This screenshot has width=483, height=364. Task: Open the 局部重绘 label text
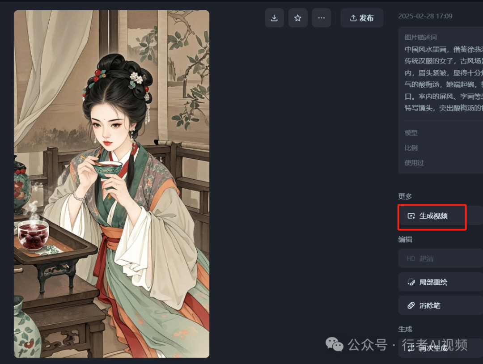point(433,282)
